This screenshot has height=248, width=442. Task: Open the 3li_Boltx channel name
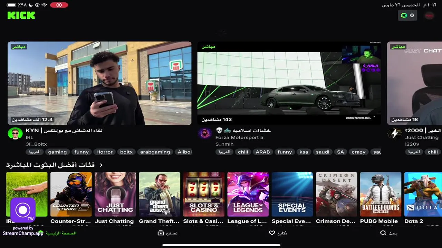click(x=36, y=144)
